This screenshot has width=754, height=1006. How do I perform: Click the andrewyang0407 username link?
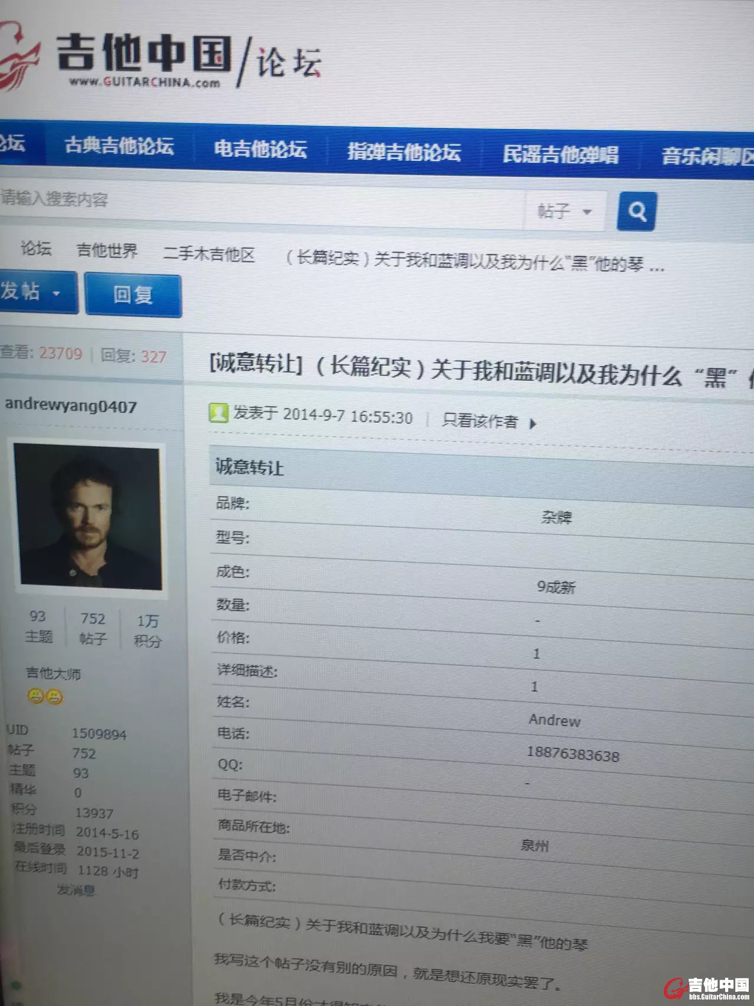[71, 406]
